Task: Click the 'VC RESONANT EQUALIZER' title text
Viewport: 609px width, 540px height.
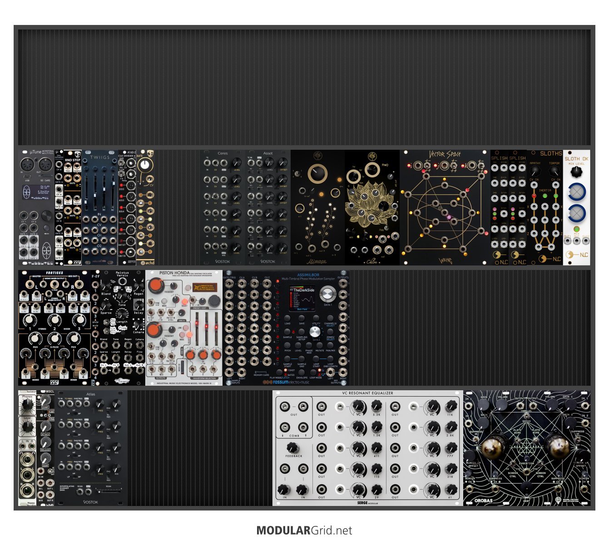Action: (368, 393)
